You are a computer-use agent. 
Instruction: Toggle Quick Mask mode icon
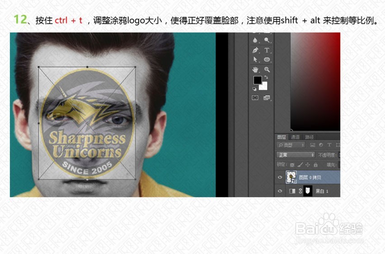pyautogui.click(x=255, y=98)
